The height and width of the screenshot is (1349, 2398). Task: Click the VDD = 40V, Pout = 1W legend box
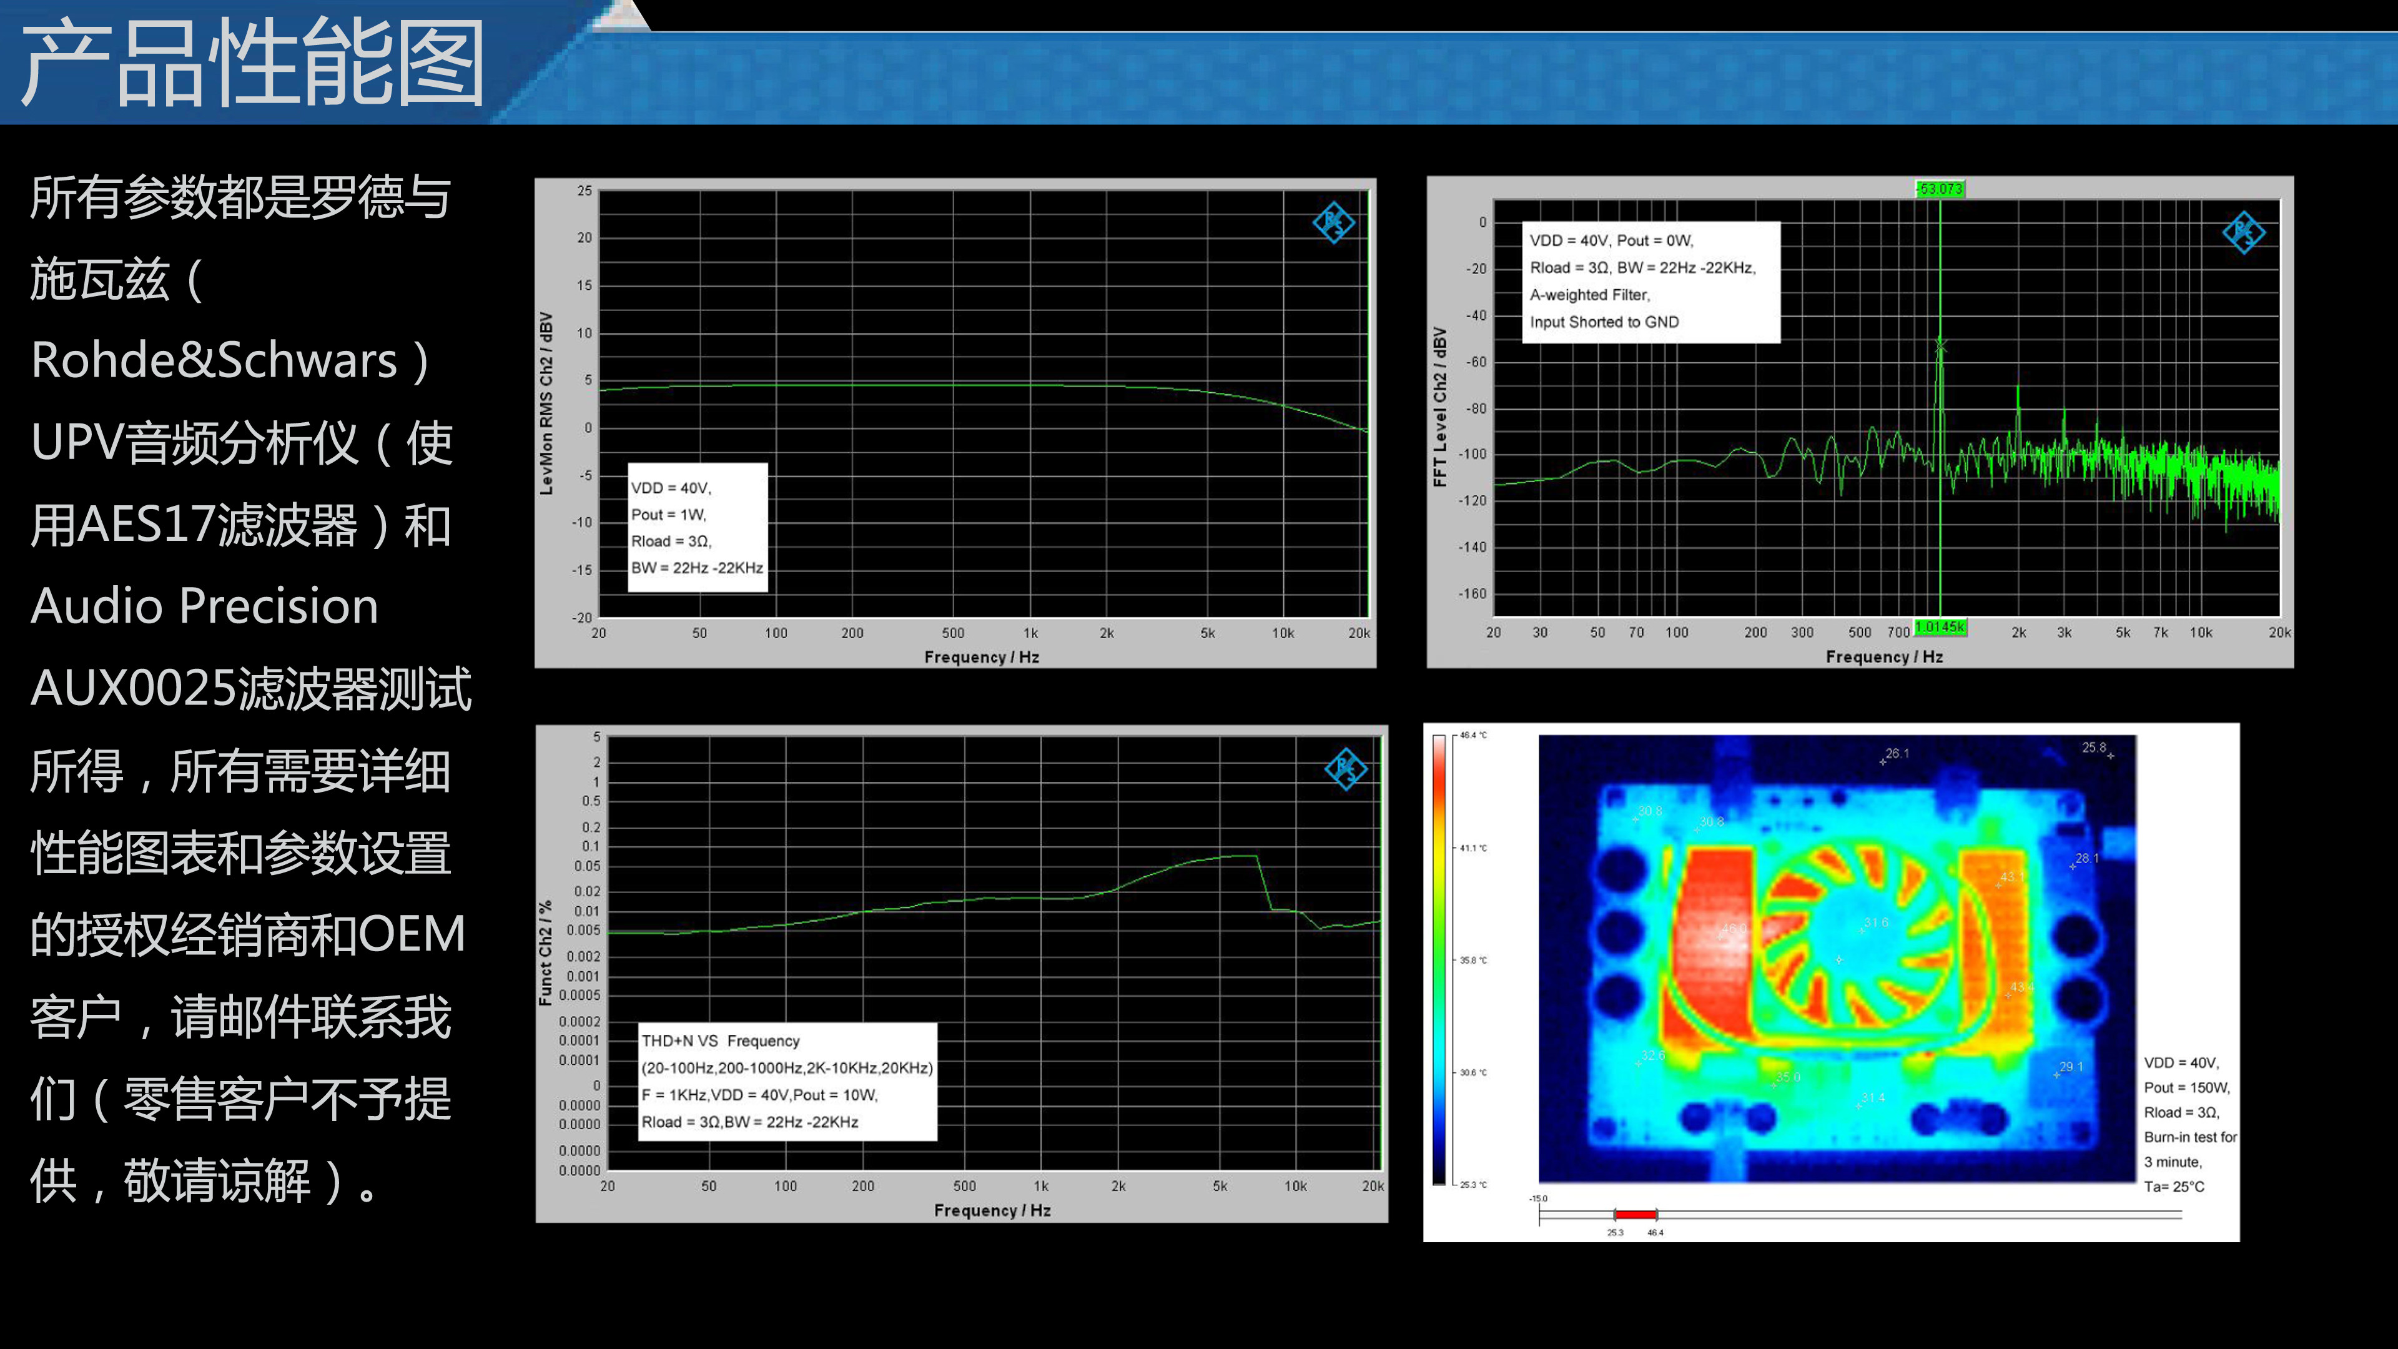click(698, 528)
